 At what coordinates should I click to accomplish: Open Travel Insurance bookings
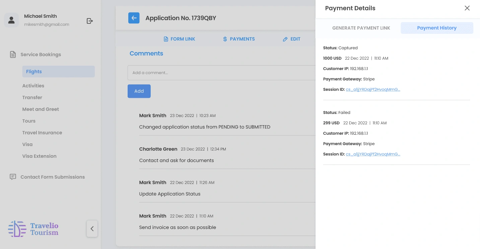(42, 133)
